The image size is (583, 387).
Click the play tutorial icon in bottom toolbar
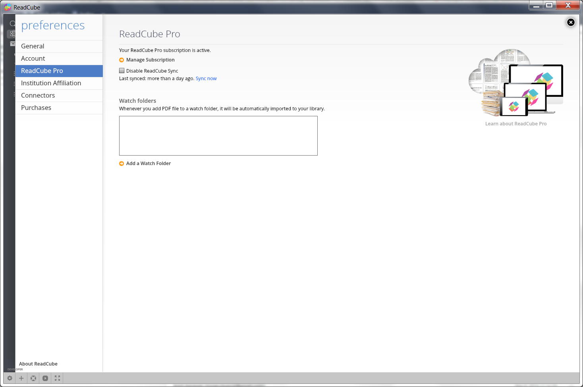(x=45, y=378)
